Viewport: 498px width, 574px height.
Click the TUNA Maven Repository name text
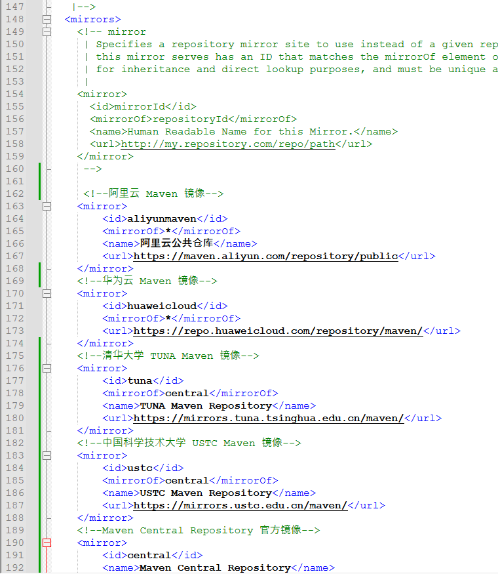206,406
